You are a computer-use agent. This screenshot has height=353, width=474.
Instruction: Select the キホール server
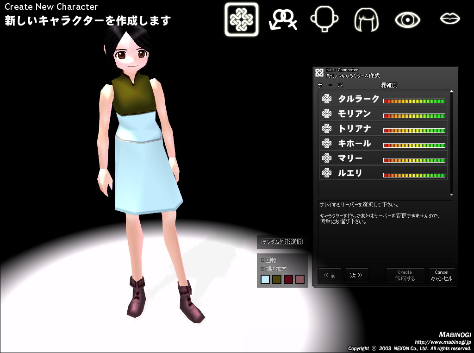(x=384, y=144)
